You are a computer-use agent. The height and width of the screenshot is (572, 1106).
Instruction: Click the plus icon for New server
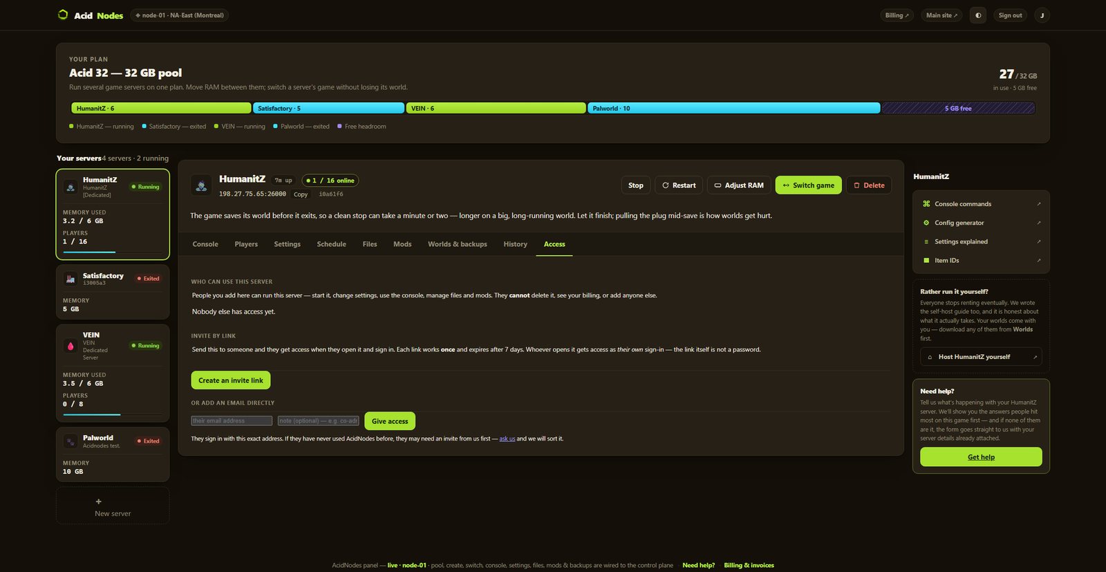coord(98,501)
